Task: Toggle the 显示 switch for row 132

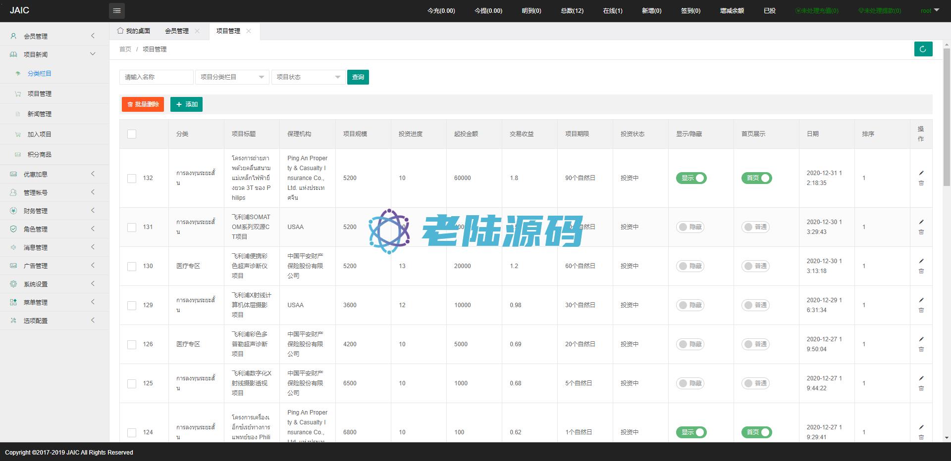Action: (691, 178)
